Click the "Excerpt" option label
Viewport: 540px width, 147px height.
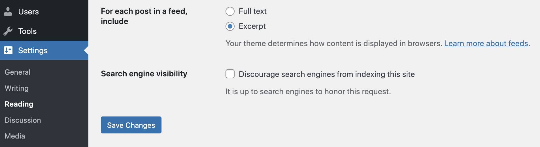[x=252, y=26]
